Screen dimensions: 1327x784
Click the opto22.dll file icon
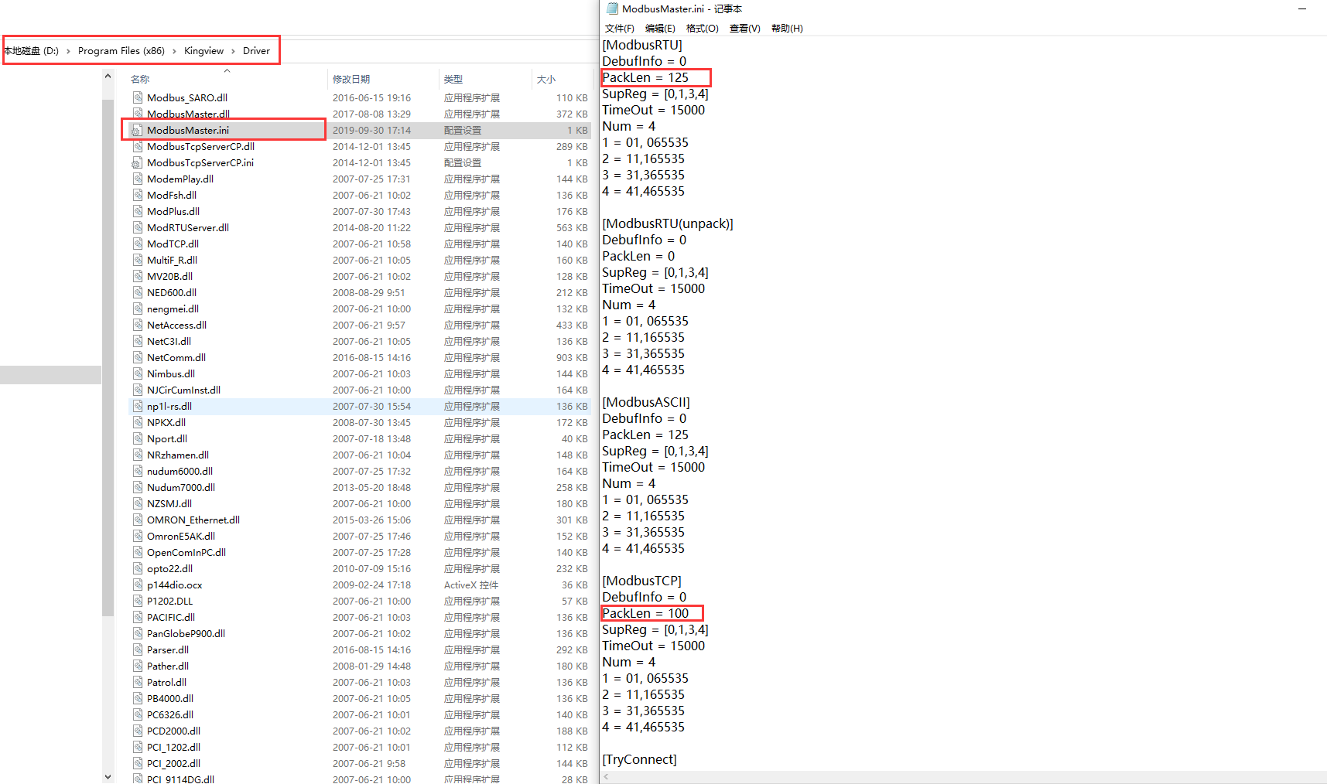click(x=137, y=568)
